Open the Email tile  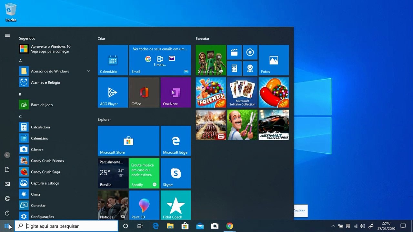[x=160, y=60]
